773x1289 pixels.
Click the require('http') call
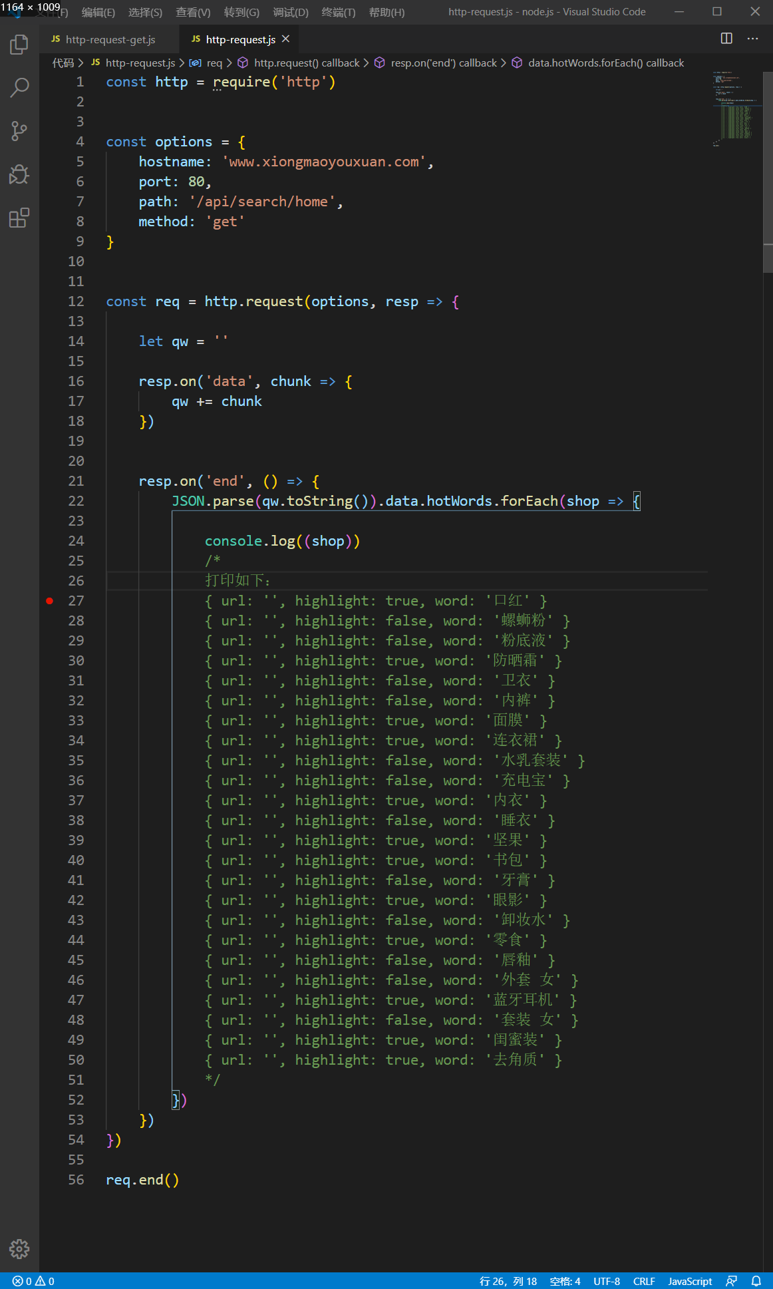[x=274, y=82]
